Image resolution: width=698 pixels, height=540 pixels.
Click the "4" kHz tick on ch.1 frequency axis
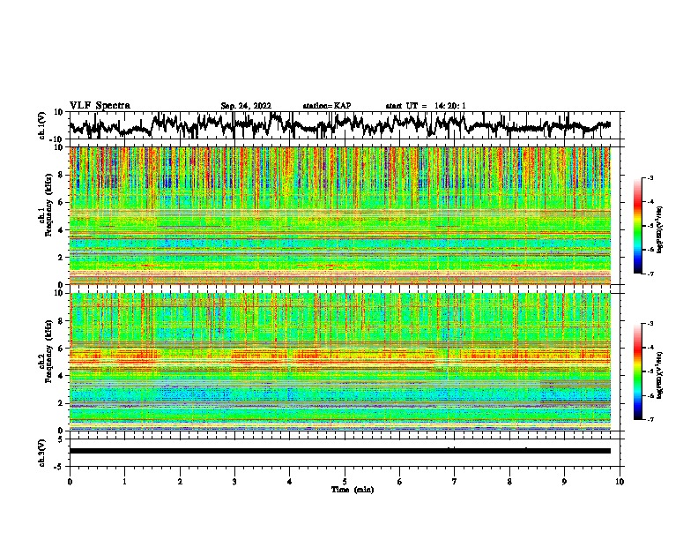point(62,230)
